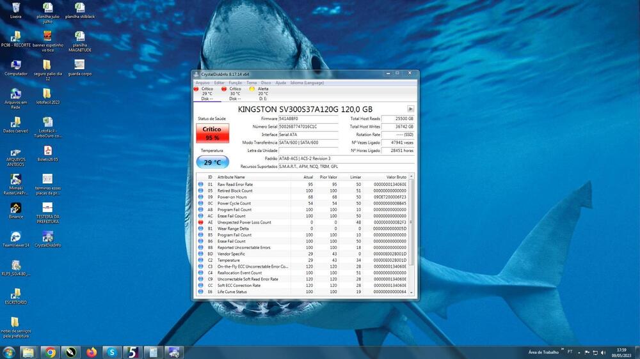Screen dimensions: 640x359
Task: Open the CrystalDiskInfo desktop shortcut
Action: [47, 237]
